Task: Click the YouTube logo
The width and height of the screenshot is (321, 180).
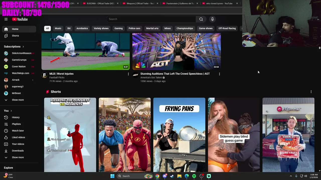Action: 20,19
